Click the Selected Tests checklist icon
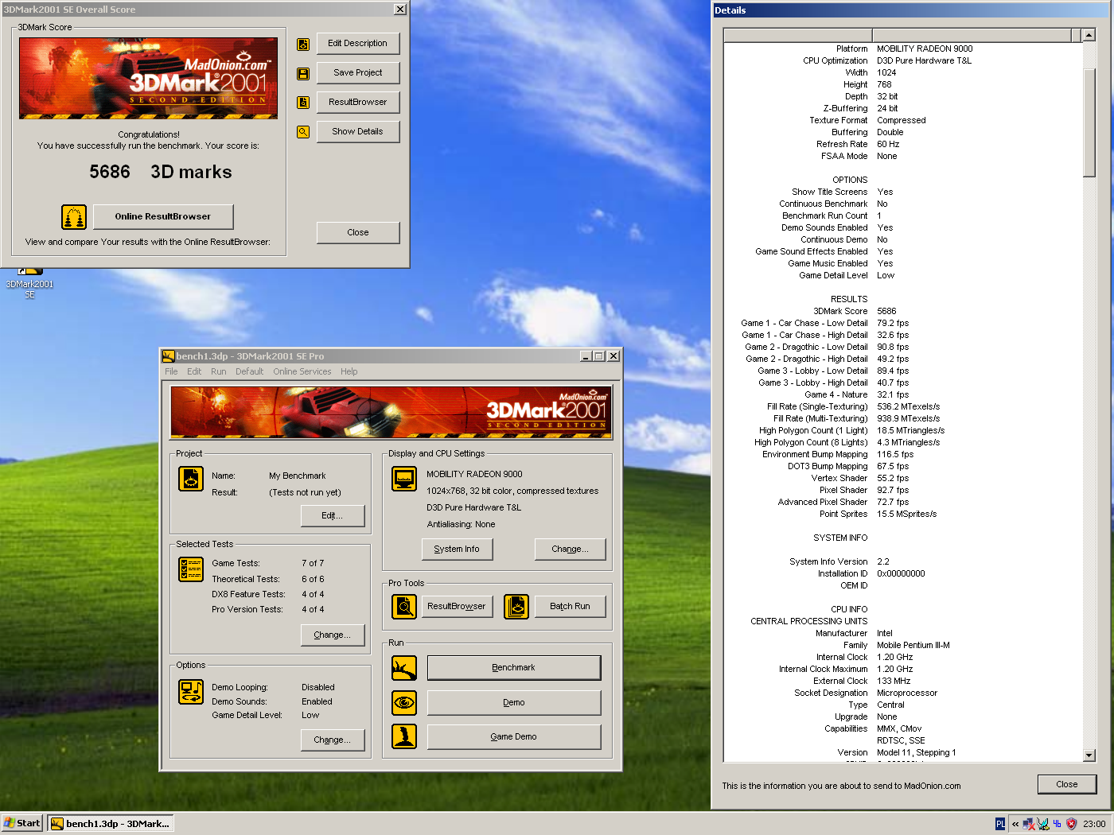The image size is (1114, 835). pos(191,569)
